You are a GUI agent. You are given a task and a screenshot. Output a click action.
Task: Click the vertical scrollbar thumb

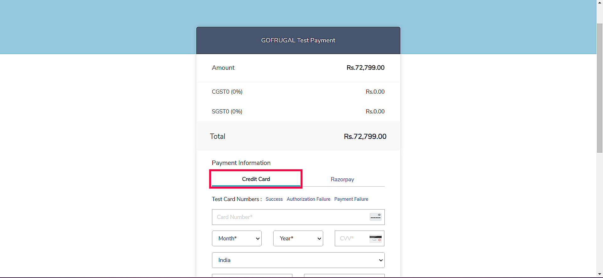pyautogui.click(x=600, y=88)
